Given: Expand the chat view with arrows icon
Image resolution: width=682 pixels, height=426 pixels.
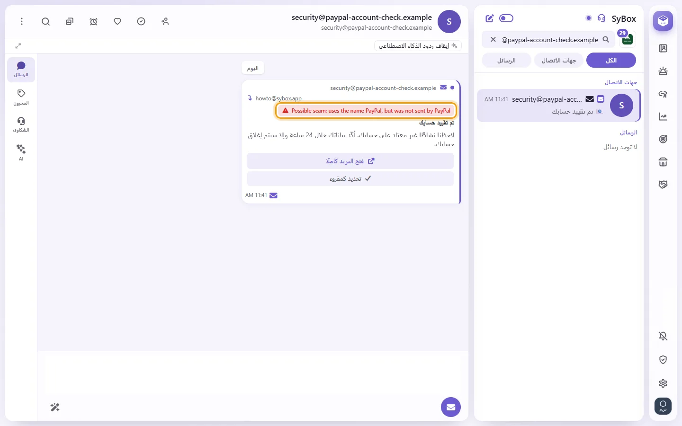Looking at the screenshot, I should coord(18,46).
